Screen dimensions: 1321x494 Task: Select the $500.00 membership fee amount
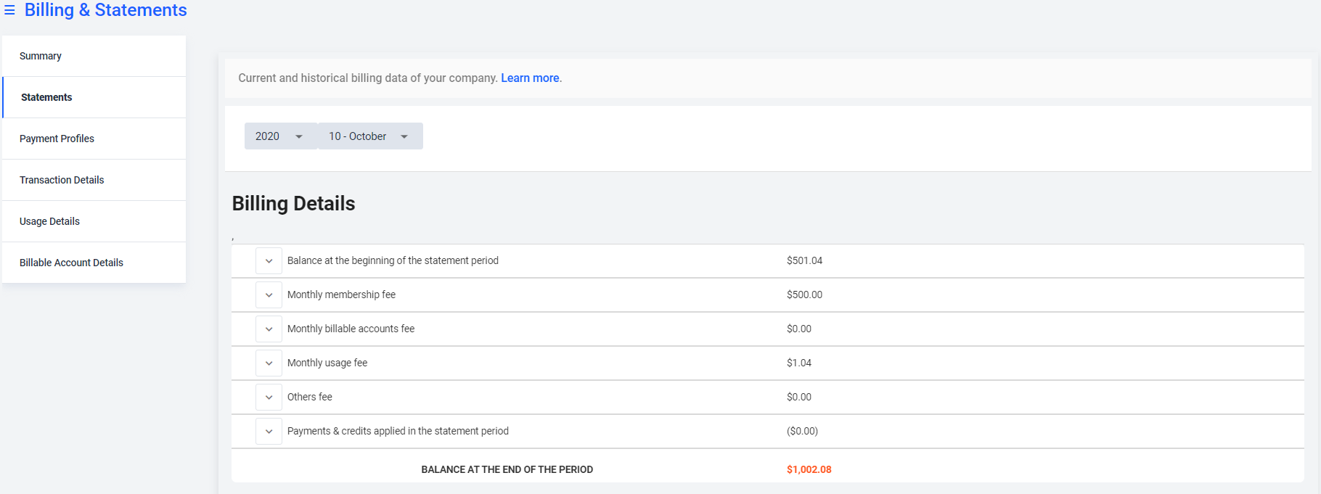tap(804, 295)
